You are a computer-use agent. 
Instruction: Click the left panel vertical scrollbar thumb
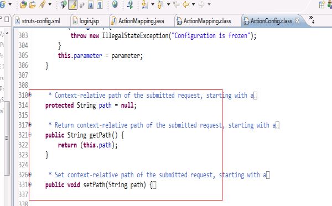(7, 138)
